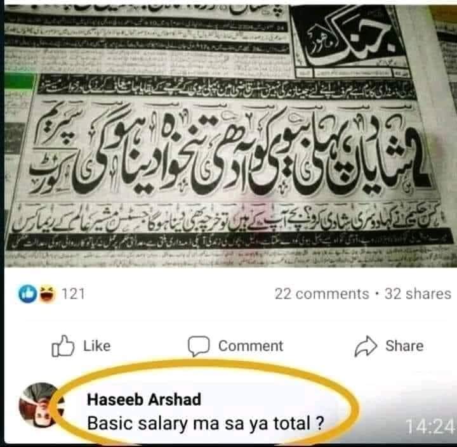Open the 121 reactions count

[73, 294]
